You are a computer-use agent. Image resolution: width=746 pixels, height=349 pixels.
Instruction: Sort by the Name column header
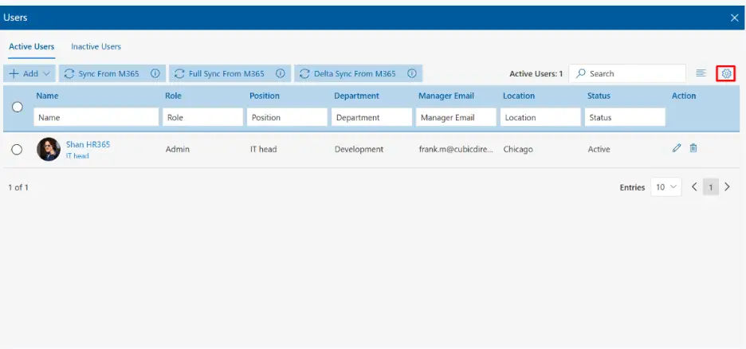coord(47,96)
